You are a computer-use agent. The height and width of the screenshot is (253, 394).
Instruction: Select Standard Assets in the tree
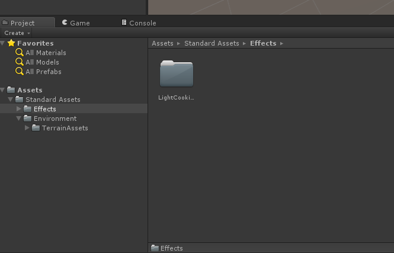[x=53, y=100]
